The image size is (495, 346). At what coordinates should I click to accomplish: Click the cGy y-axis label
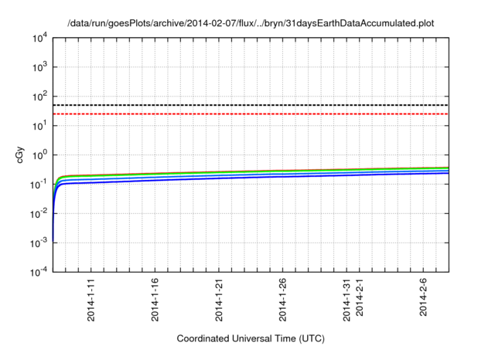pos(20,155)
